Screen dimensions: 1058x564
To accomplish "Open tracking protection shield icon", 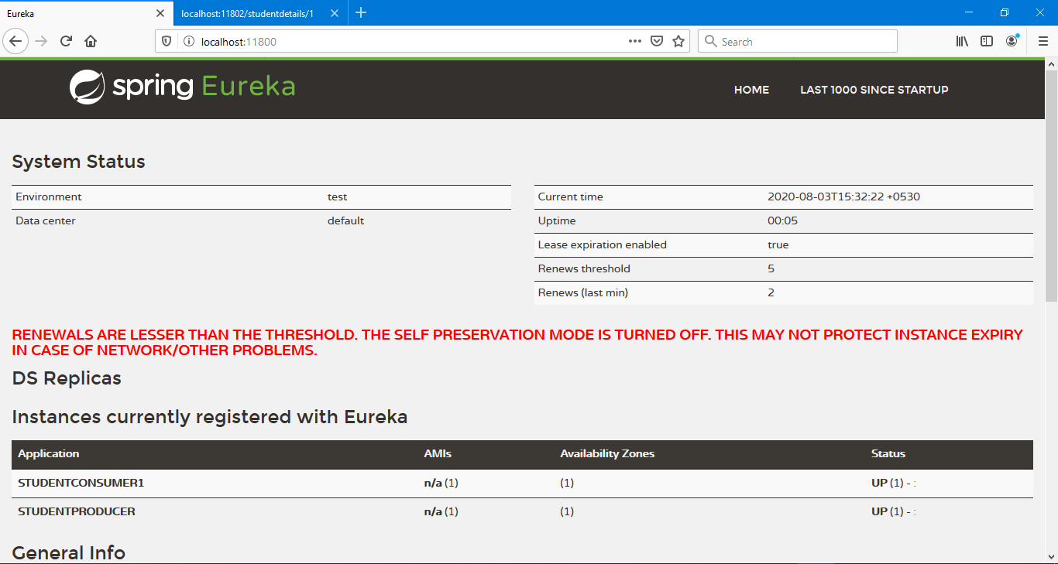I will (x=167, y=42).
